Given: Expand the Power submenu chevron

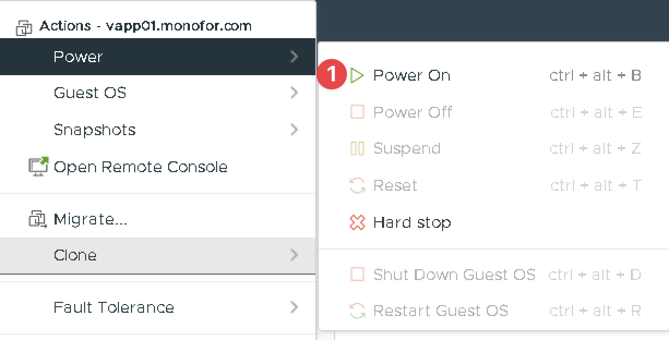Looking at the screenshot, I should pos(294,57).
